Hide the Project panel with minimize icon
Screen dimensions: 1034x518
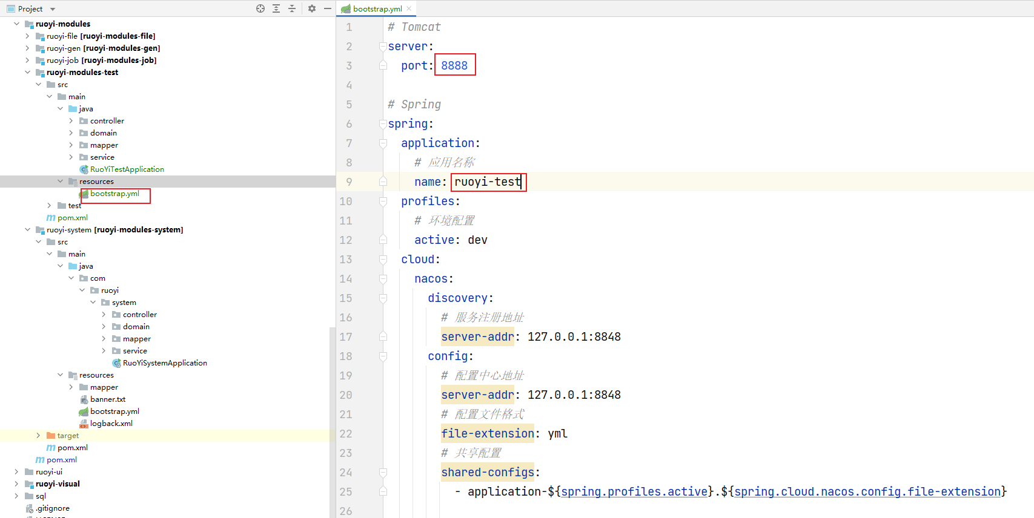tap(328, 8)
